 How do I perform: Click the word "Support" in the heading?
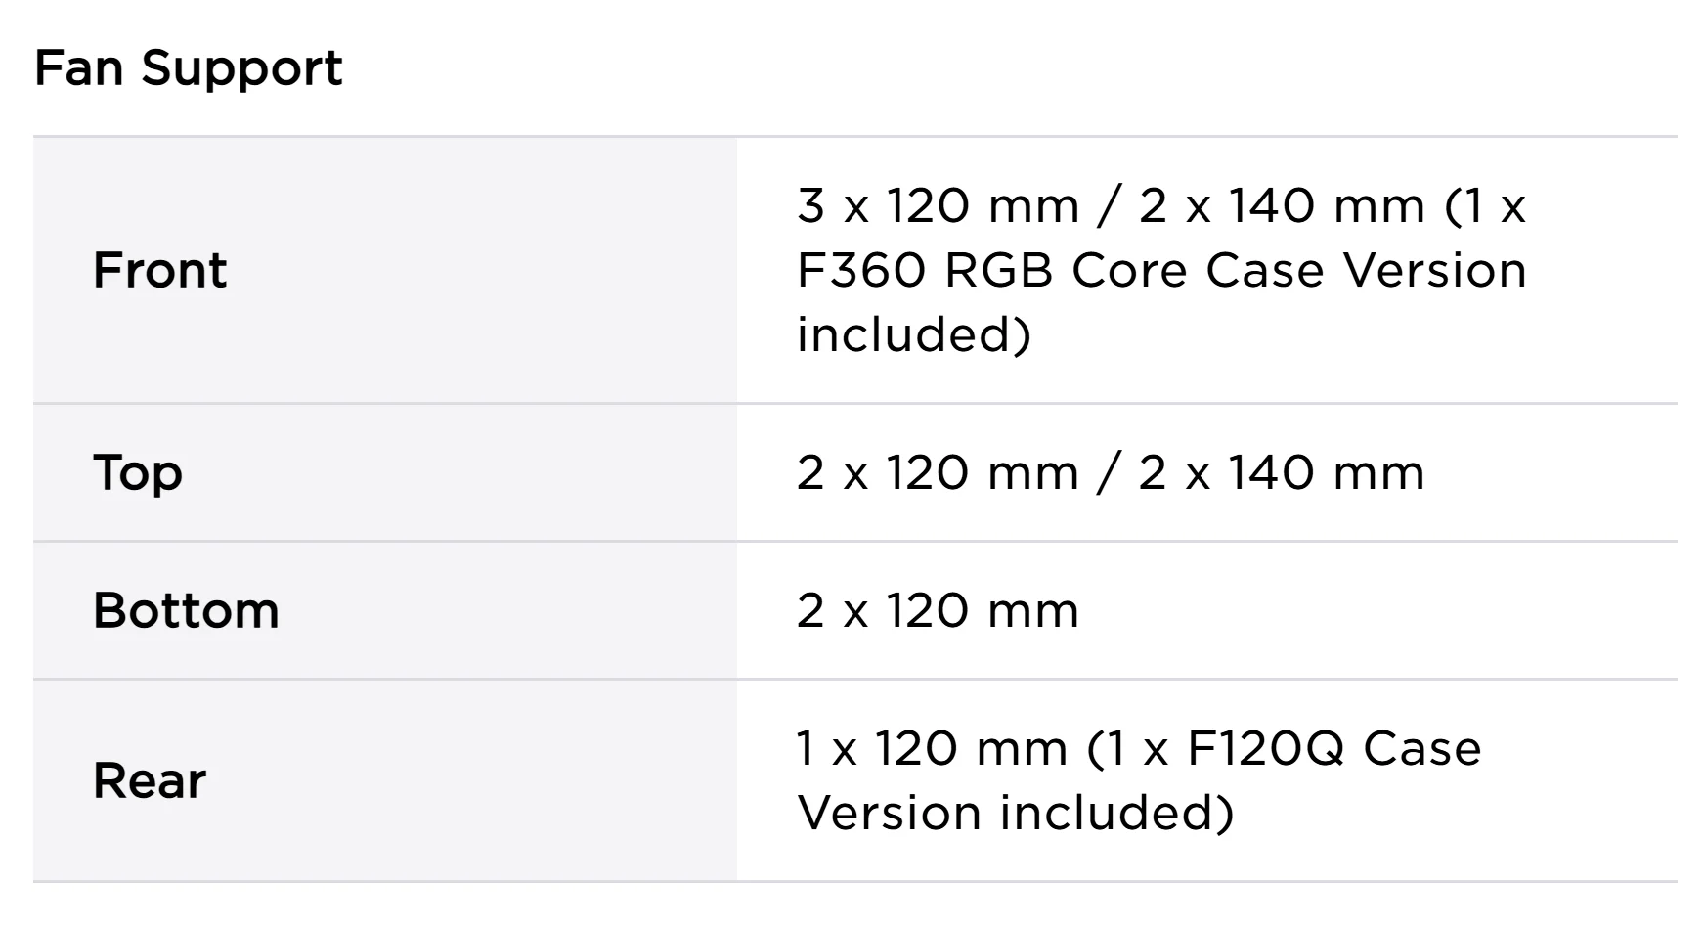(241, 68)
